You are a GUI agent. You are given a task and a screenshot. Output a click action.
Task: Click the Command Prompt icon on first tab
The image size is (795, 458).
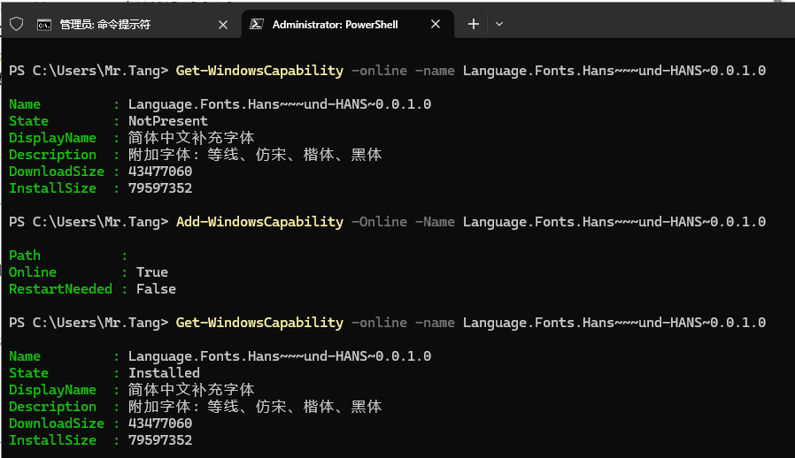click(x=43, y=24)
